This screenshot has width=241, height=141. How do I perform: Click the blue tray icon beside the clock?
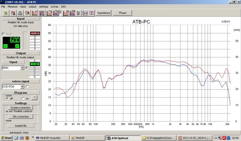pyautogui.click(x=228, y=138)
